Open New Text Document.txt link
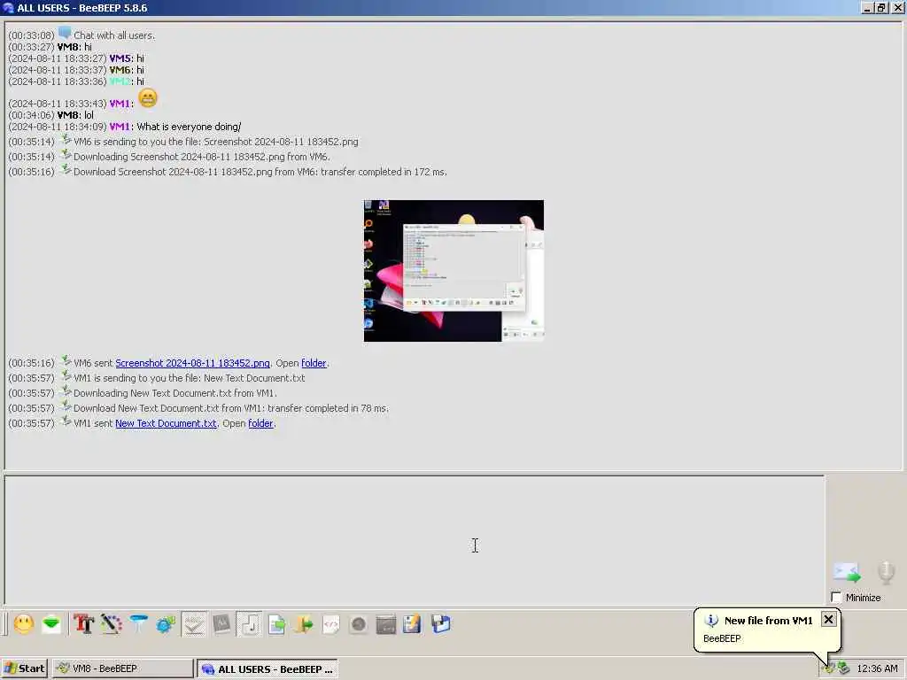 [166, 423]
